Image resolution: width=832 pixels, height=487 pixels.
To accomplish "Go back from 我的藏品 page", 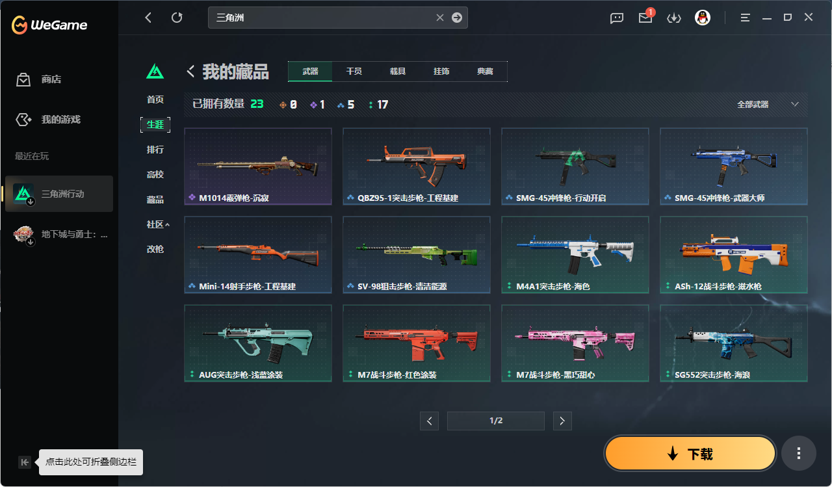I will (190, 71).
